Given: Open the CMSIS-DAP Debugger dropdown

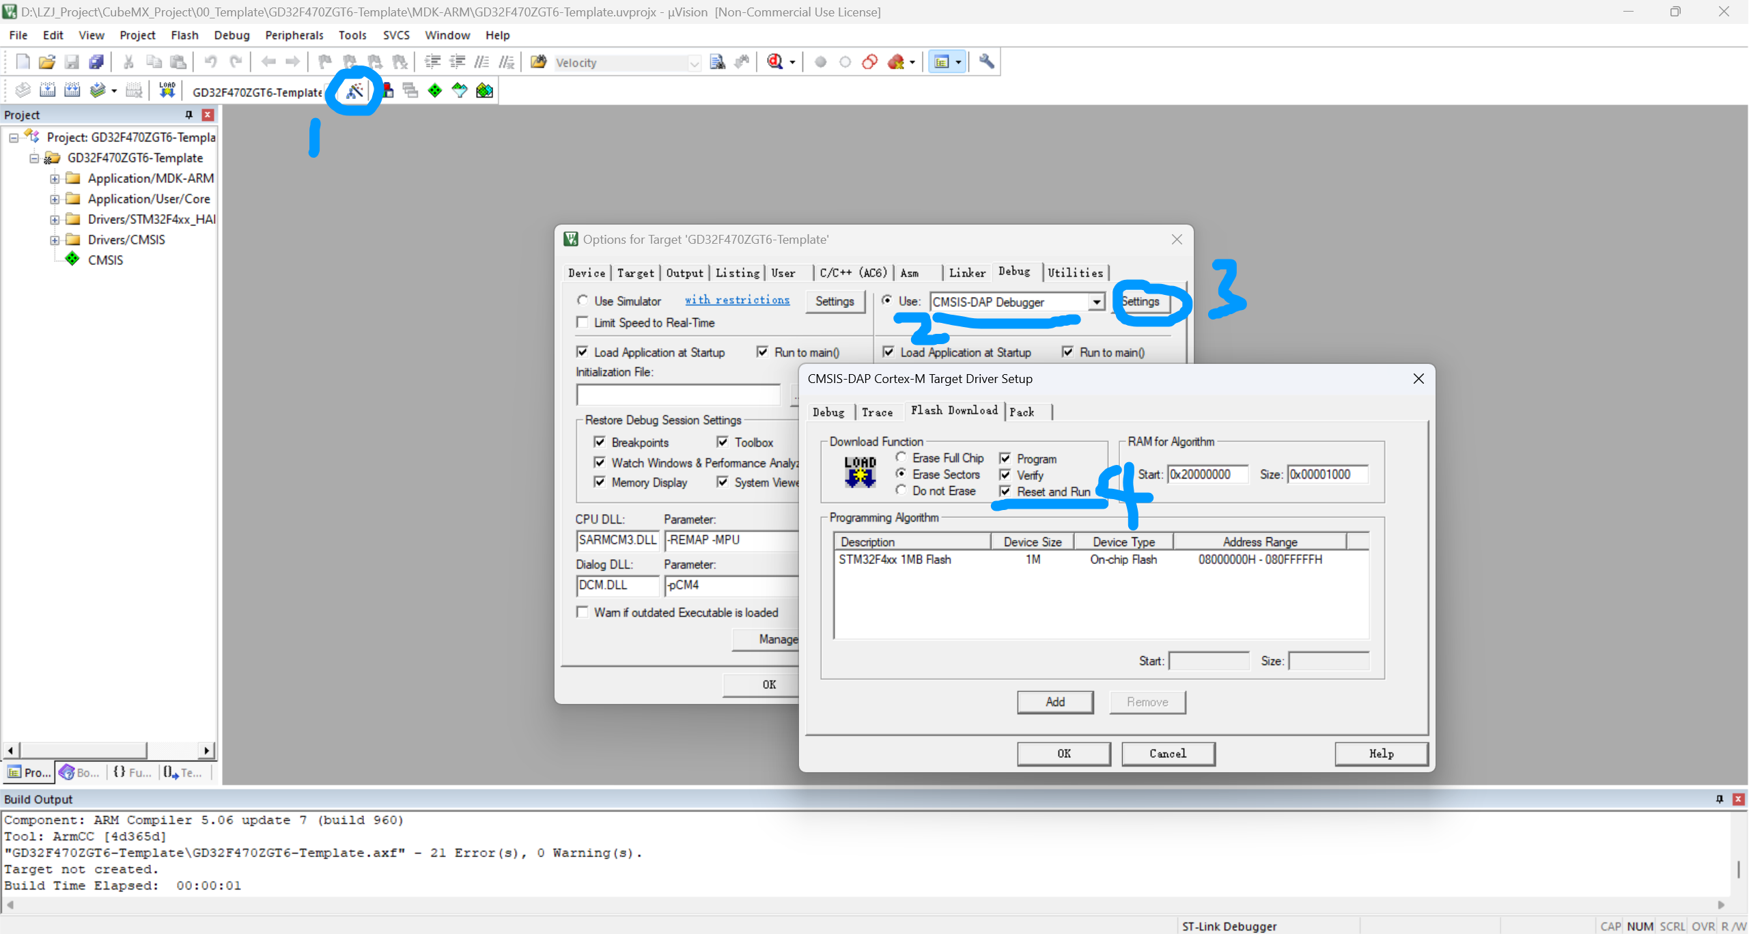Looking at the screenshot, I should tap(1096, 302).
